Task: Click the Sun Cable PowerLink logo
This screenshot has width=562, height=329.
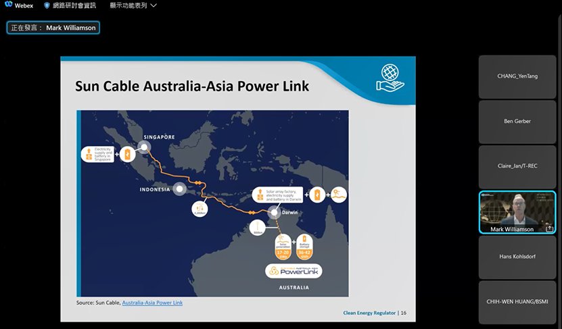Action: 294,271
